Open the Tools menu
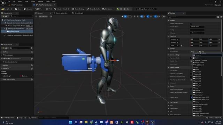Image resolution: width=223 pixels, height=125 pixels. (48, 1)
